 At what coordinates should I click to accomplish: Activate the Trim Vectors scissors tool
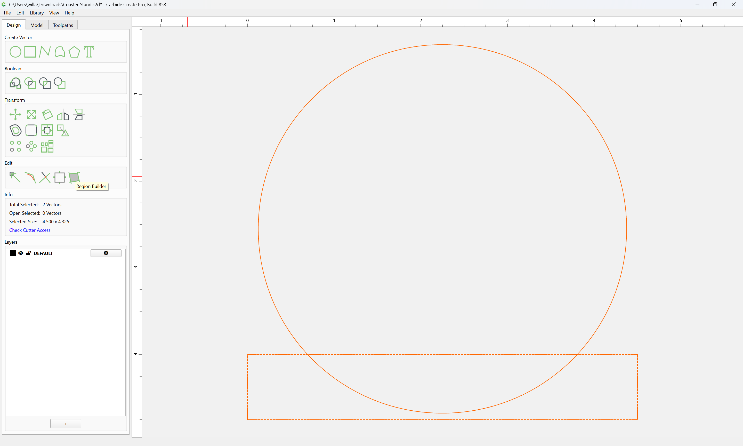tap(45, 177)
